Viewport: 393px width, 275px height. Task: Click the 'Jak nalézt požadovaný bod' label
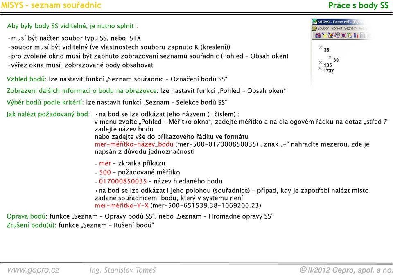point(47,114)
